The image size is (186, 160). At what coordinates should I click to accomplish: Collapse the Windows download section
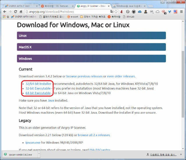tap(91, 58)
